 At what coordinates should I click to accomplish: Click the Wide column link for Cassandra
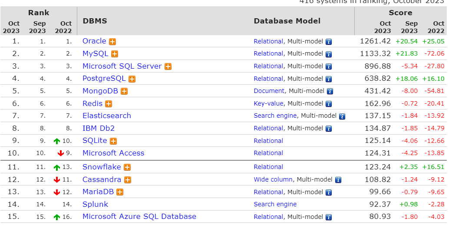pyautogui.click(x=273, y=179)
